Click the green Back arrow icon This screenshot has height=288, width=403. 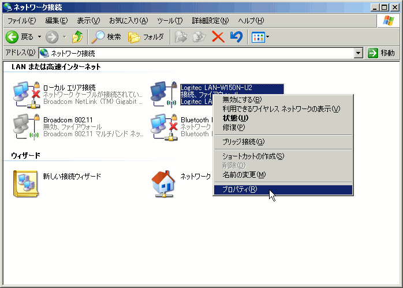(x=12, y=37)
